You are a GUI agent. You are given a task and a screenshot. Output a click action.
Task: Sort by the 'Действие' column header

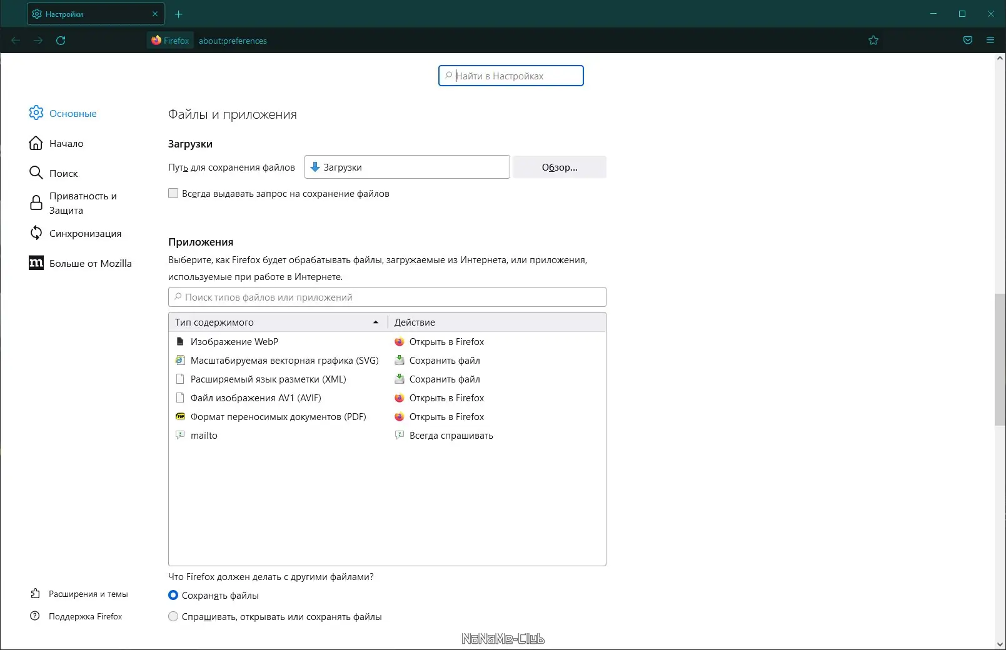497,322
